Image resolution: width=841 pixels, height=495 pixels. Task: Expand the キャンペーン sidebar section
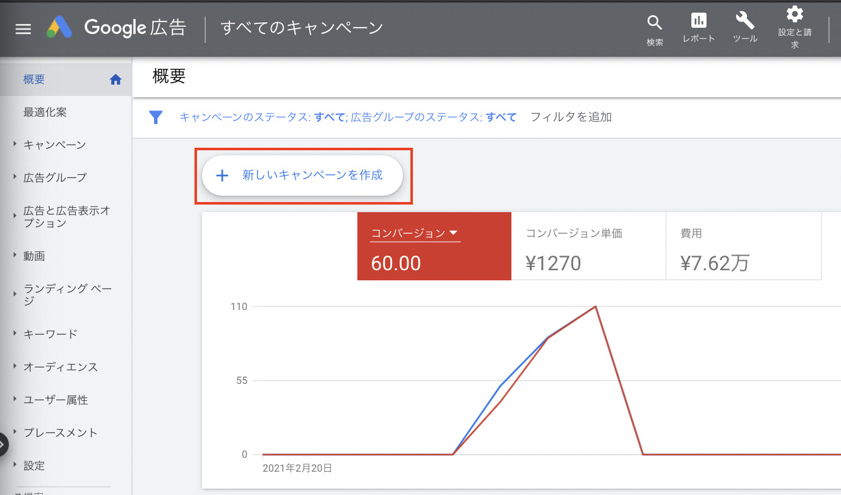pos(15,145)
